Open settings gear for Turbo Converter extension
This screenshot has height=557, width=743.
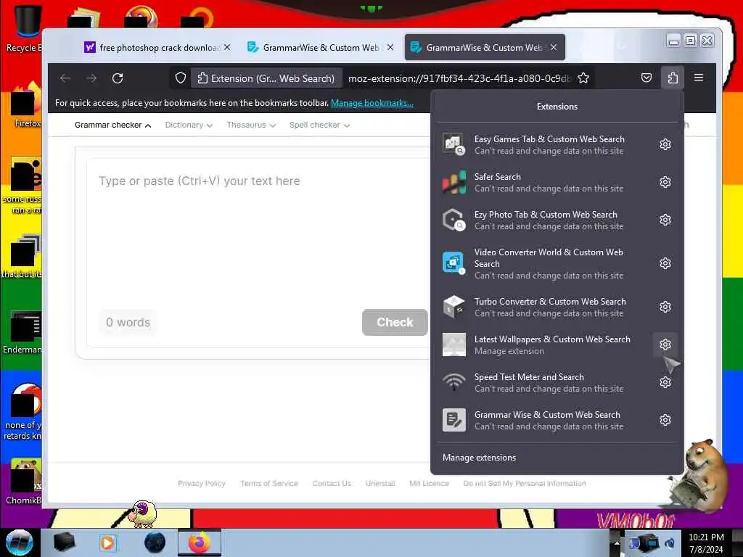tap(665, 307)
